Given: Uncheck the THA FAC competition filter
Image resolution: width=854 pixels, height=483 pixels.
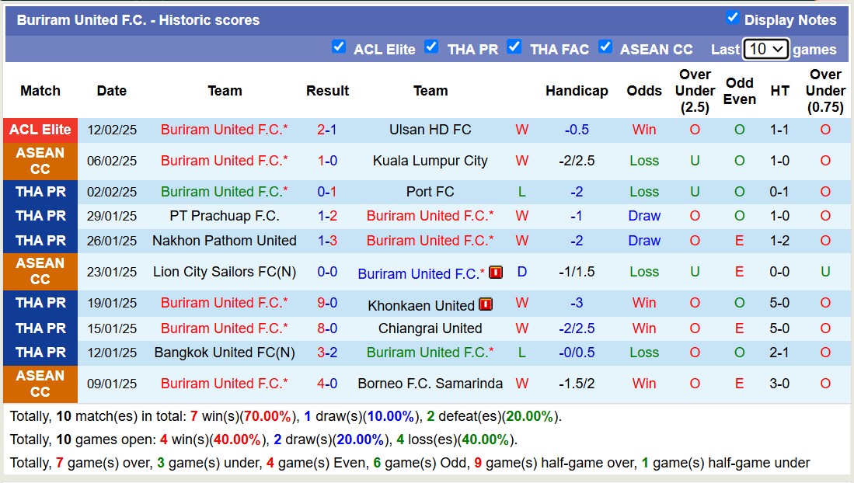Looking at the screenshot, I should [514, 47].
